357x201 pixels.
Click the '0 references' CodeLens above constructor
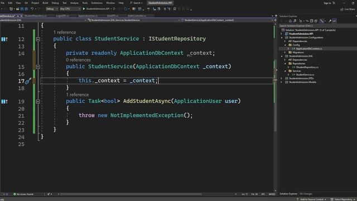[x=78, y=60]
